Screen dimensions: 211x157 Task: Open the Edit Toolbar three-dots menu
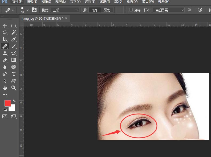click(5, 95)
